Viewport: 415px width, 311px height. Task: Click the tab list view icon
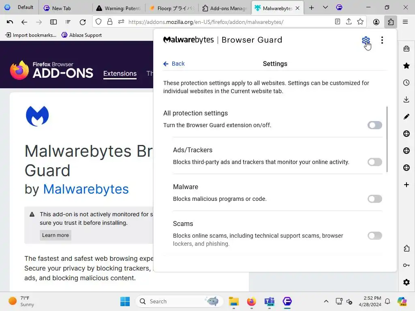[x=68, y=22]
